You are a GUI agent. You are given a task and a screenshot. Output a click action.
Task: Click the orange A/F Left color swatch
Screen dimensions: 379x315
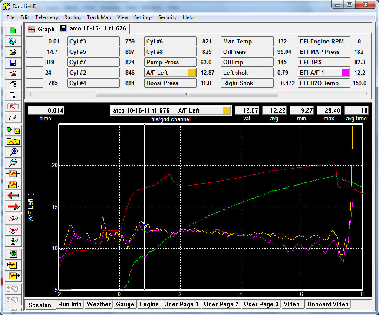tap(192, 73)
